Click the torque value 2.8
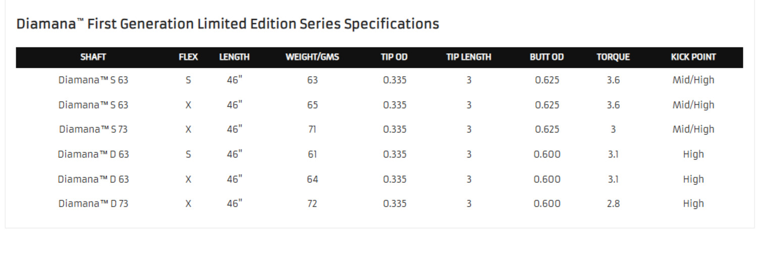The image size is (757, 259). click(x=613, y=203)
